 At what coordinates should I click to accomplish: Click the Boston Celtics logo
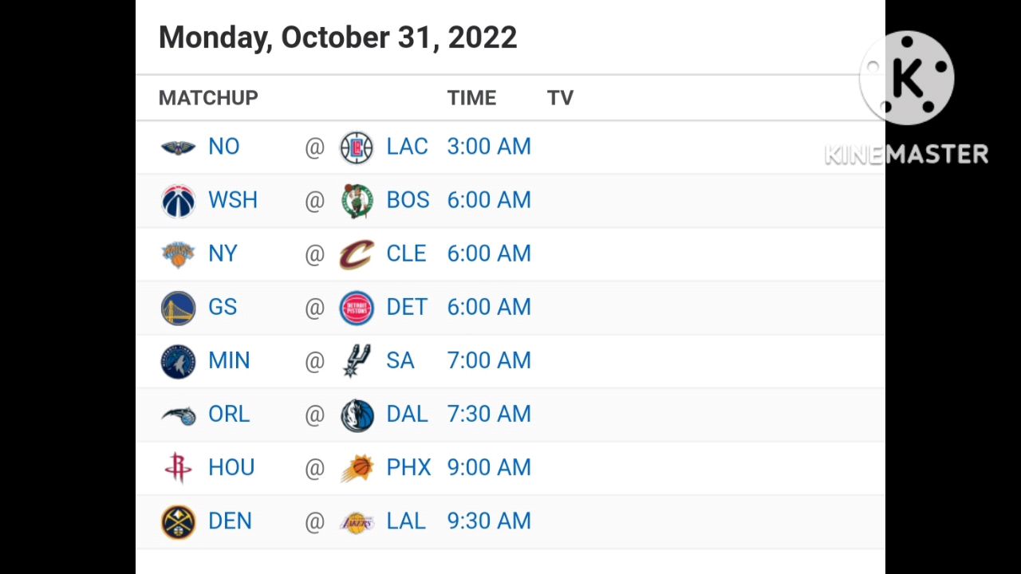(x=357, y=201)
